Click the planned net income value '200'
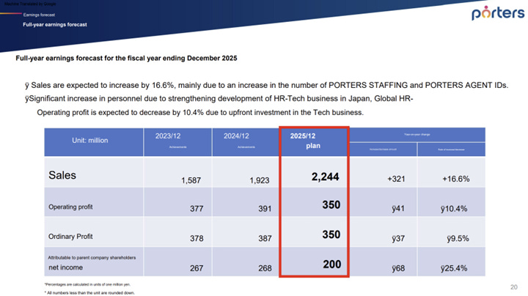This screenshot has width=528, height=296. click(x=331, y=264)
